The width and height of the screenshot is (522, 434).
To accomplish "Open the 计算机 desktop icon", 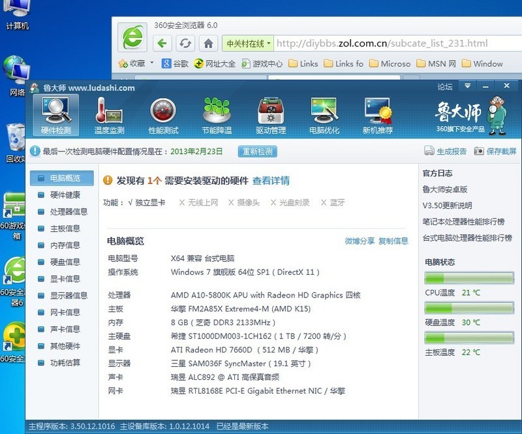I will (x=18, y=15).
